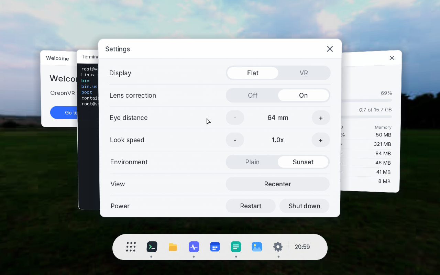Click the 46 MB memory row
The width and height of the screenshot is (440, 275).
(x=366, y=163)
